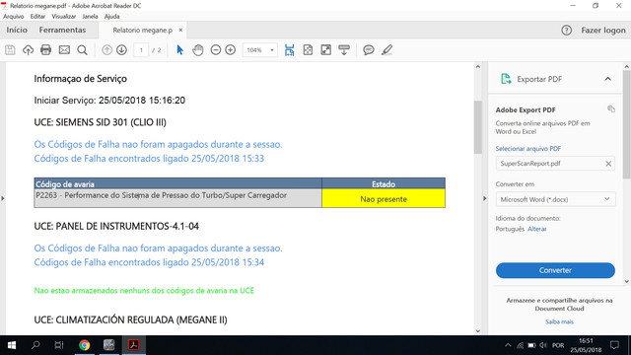Open the Janela menu
631x355 pixels.
click(x=90, y=17)
